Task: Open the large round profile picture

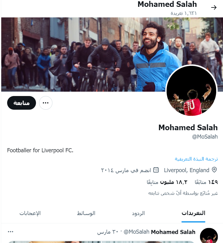Action: point(191,90)
